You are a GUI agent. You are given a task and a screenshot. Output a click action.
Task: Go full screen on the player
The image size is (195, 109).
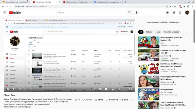(x=130, y=89)
